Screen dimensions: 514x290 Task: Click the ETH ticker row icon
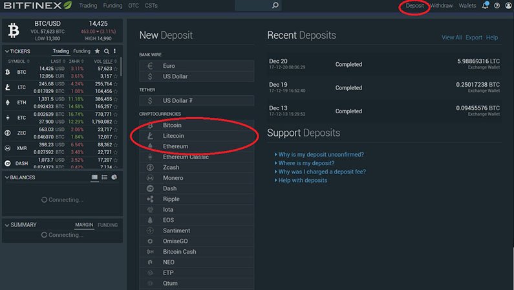[8, 102]
